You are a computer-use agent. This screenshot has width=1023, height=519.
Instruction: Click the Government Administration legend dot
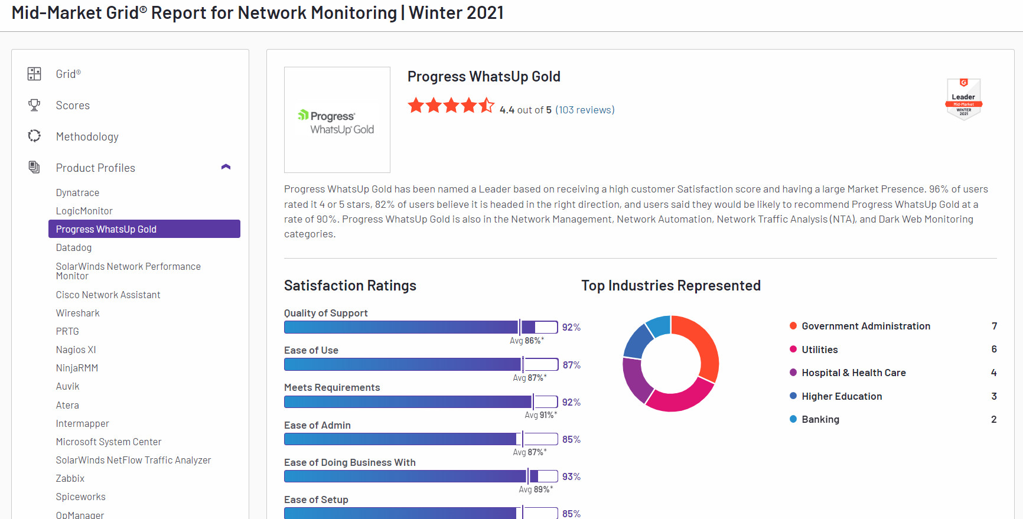pos(793,326)
